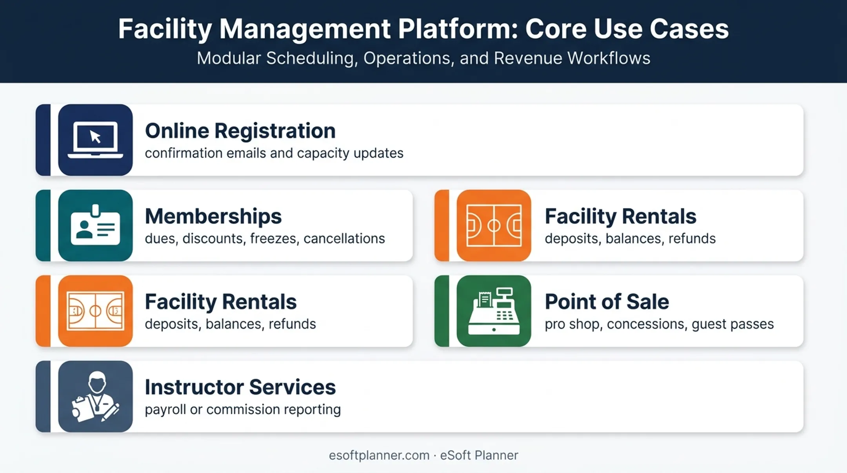Select the Online Registration heading
Screen dimensions: 847x473
(240, 131)
